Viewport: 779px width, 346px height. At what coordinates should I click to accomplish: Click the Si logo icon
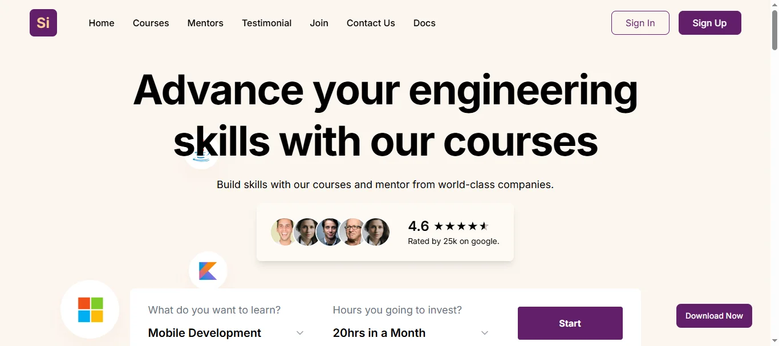[x=43, y=23]
